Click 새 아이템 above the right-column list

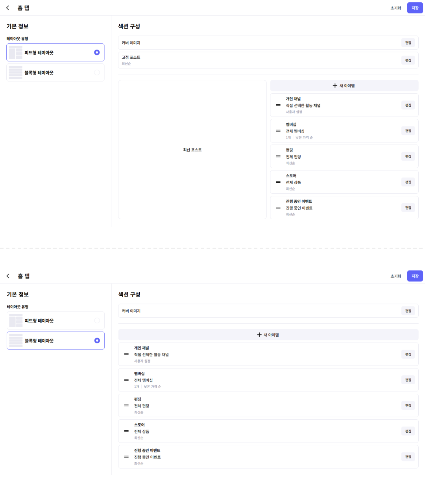click(344, 85)
